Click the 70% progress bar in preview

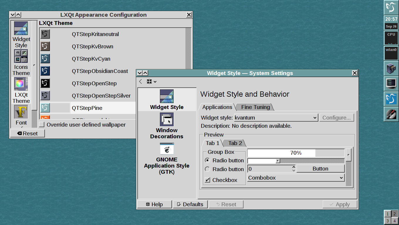tap(296, 153)
